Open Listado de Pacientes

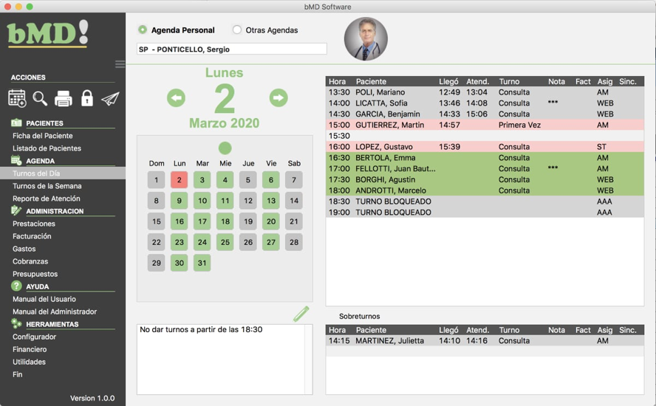pos(47,148)
